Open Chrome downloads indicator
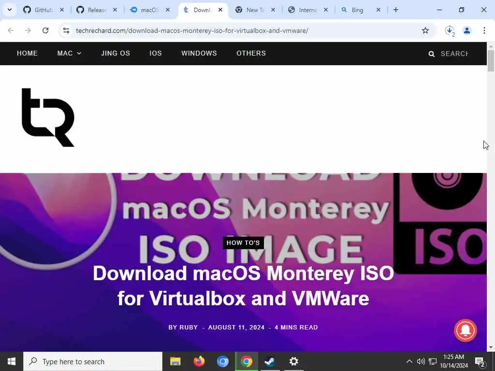The width and height of the screenshot is (495, 371). click(x=450, y=30)
